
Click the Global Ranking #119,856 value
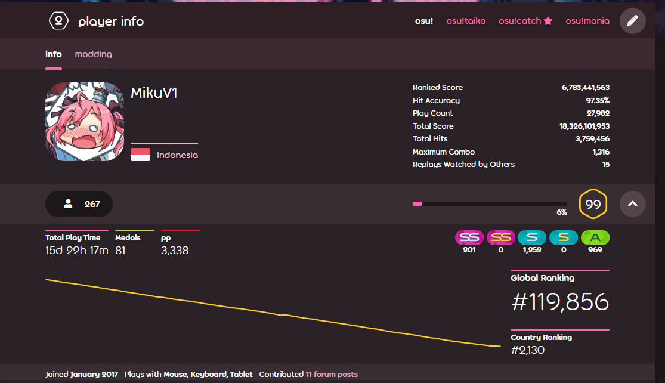pos(560,302)
